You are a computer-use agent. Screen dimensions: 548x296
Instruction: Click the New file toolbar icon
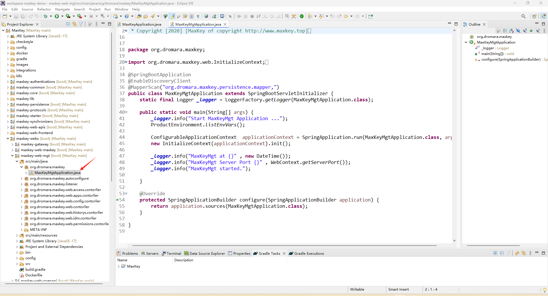(x=5, y=16)
